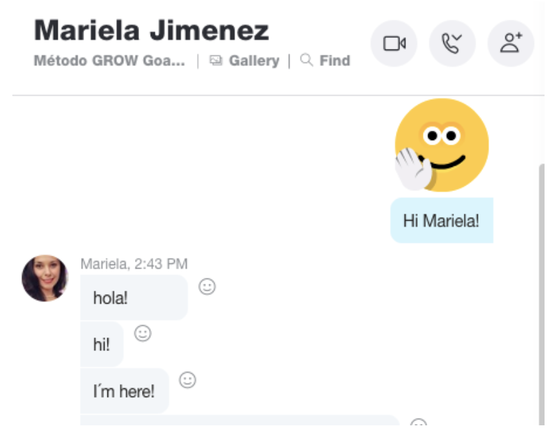The height and width of the screenshot is (437, 559).
Task: Open the Gallery link
Action: click(x=254, y=60)
